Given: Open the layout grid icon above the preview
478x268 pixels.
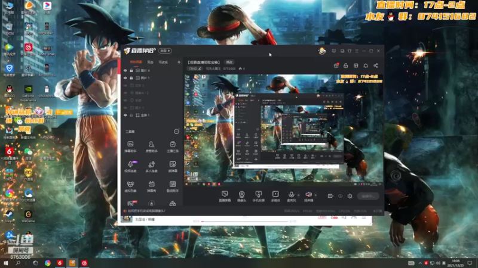Looking at the screenshot, I should [x=356, y=66].
